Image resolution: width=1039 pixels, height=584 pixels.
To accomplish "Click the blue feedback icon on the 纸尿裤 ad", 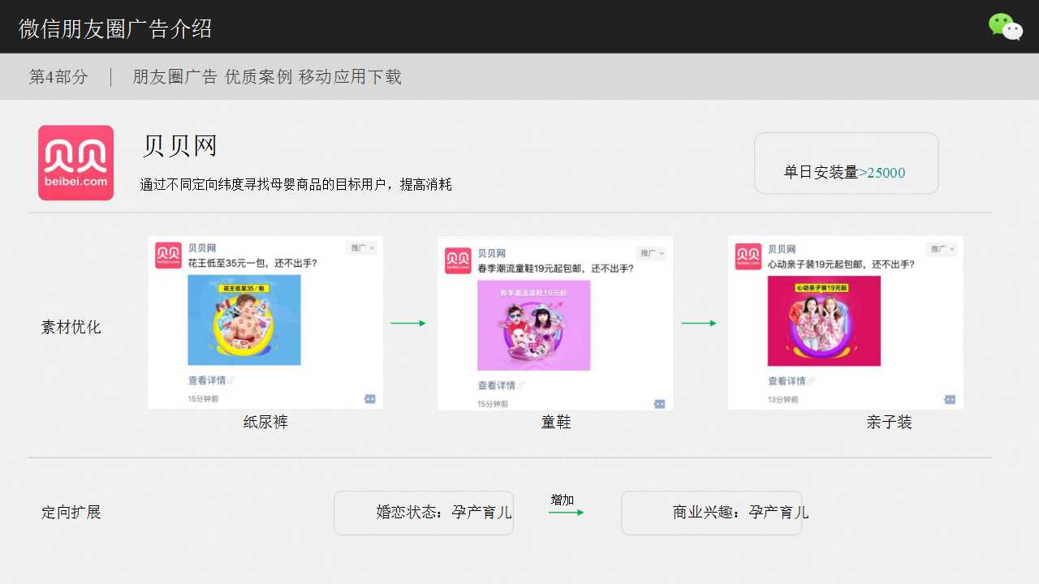I will point(369,398).
